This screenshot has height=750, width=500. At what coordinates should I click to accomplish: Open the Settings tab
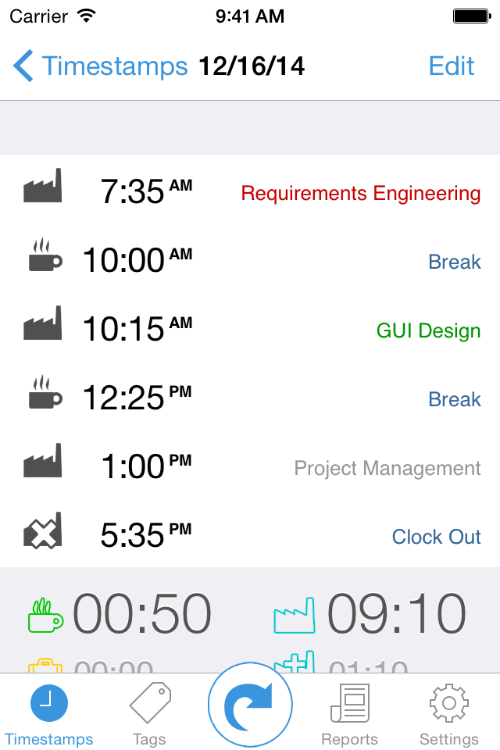448,714
